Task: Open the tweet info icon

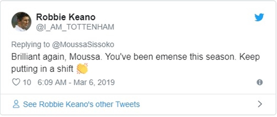Action: (259, 82)
